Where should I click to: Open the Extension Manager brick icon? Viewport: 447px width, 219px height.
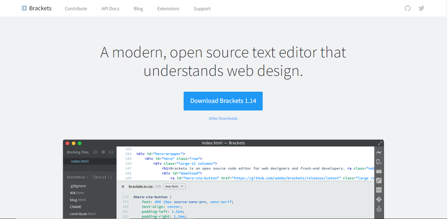pos(379,171)
